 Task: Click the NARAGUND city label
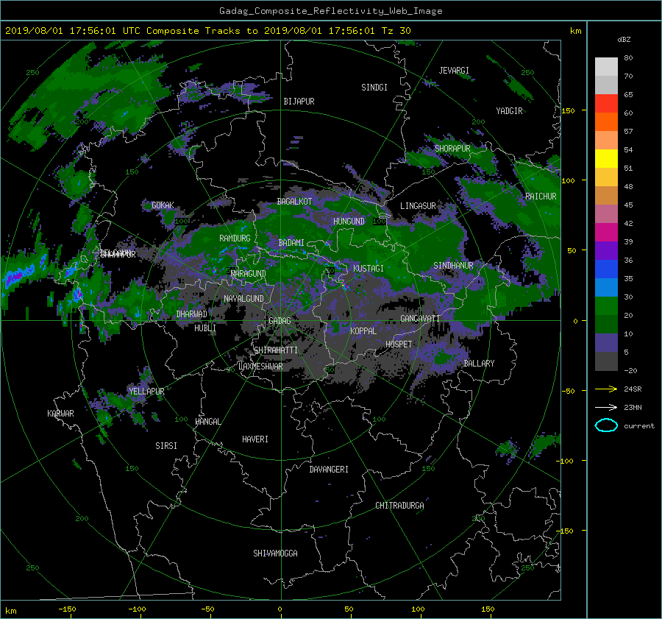pyautogui.click(x=249, y=274)
